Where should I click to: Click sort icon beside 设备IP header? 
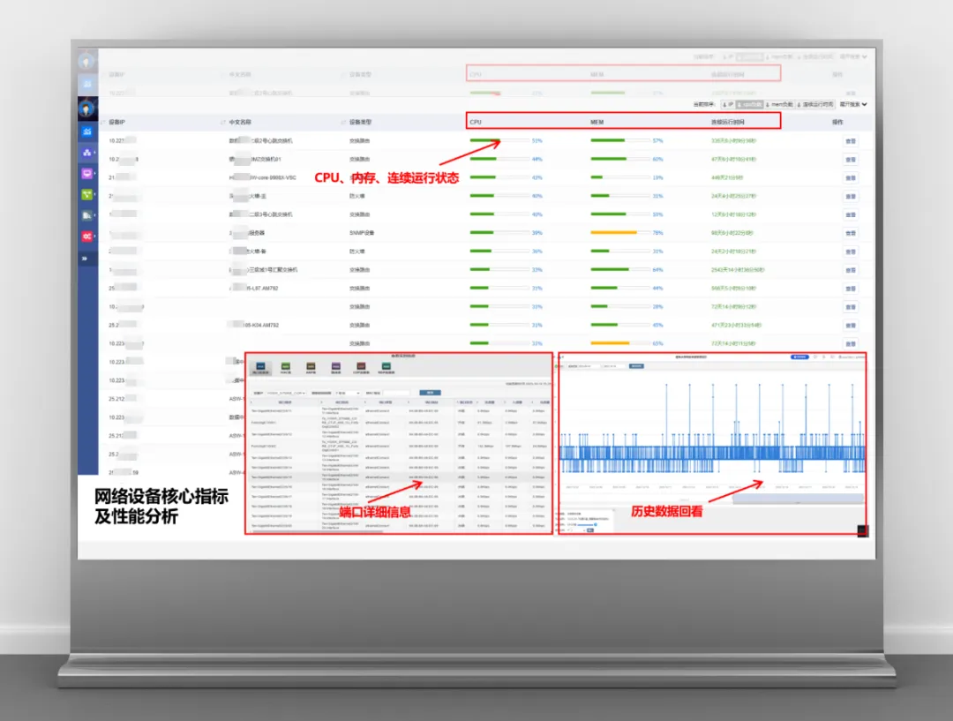(102, 122)
